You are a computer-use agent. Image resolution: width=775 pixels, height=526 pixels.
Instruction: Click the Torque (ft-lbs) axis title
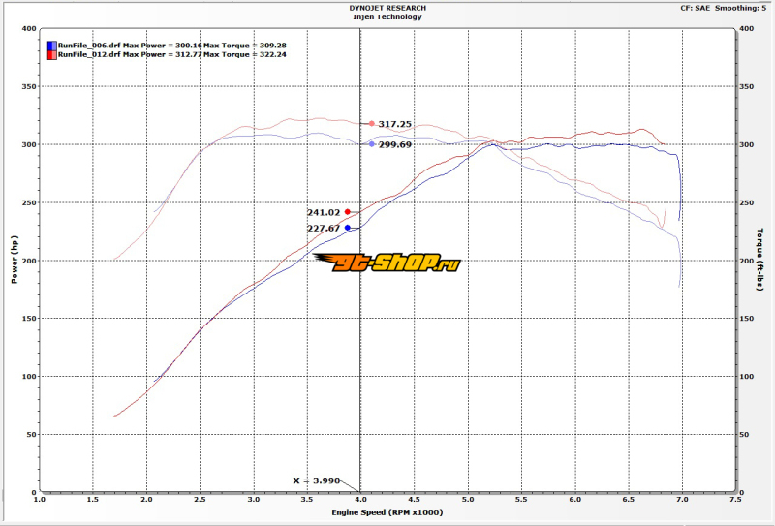click(761, 262)
